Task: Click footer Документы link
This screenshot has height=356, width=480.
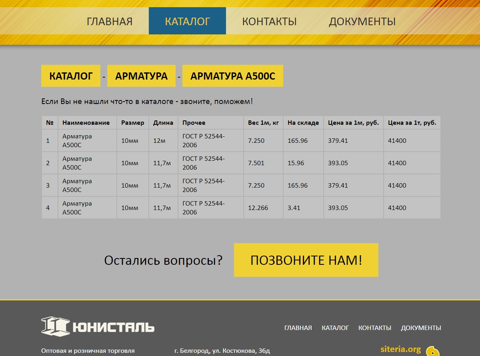Action: pos(421,328)
